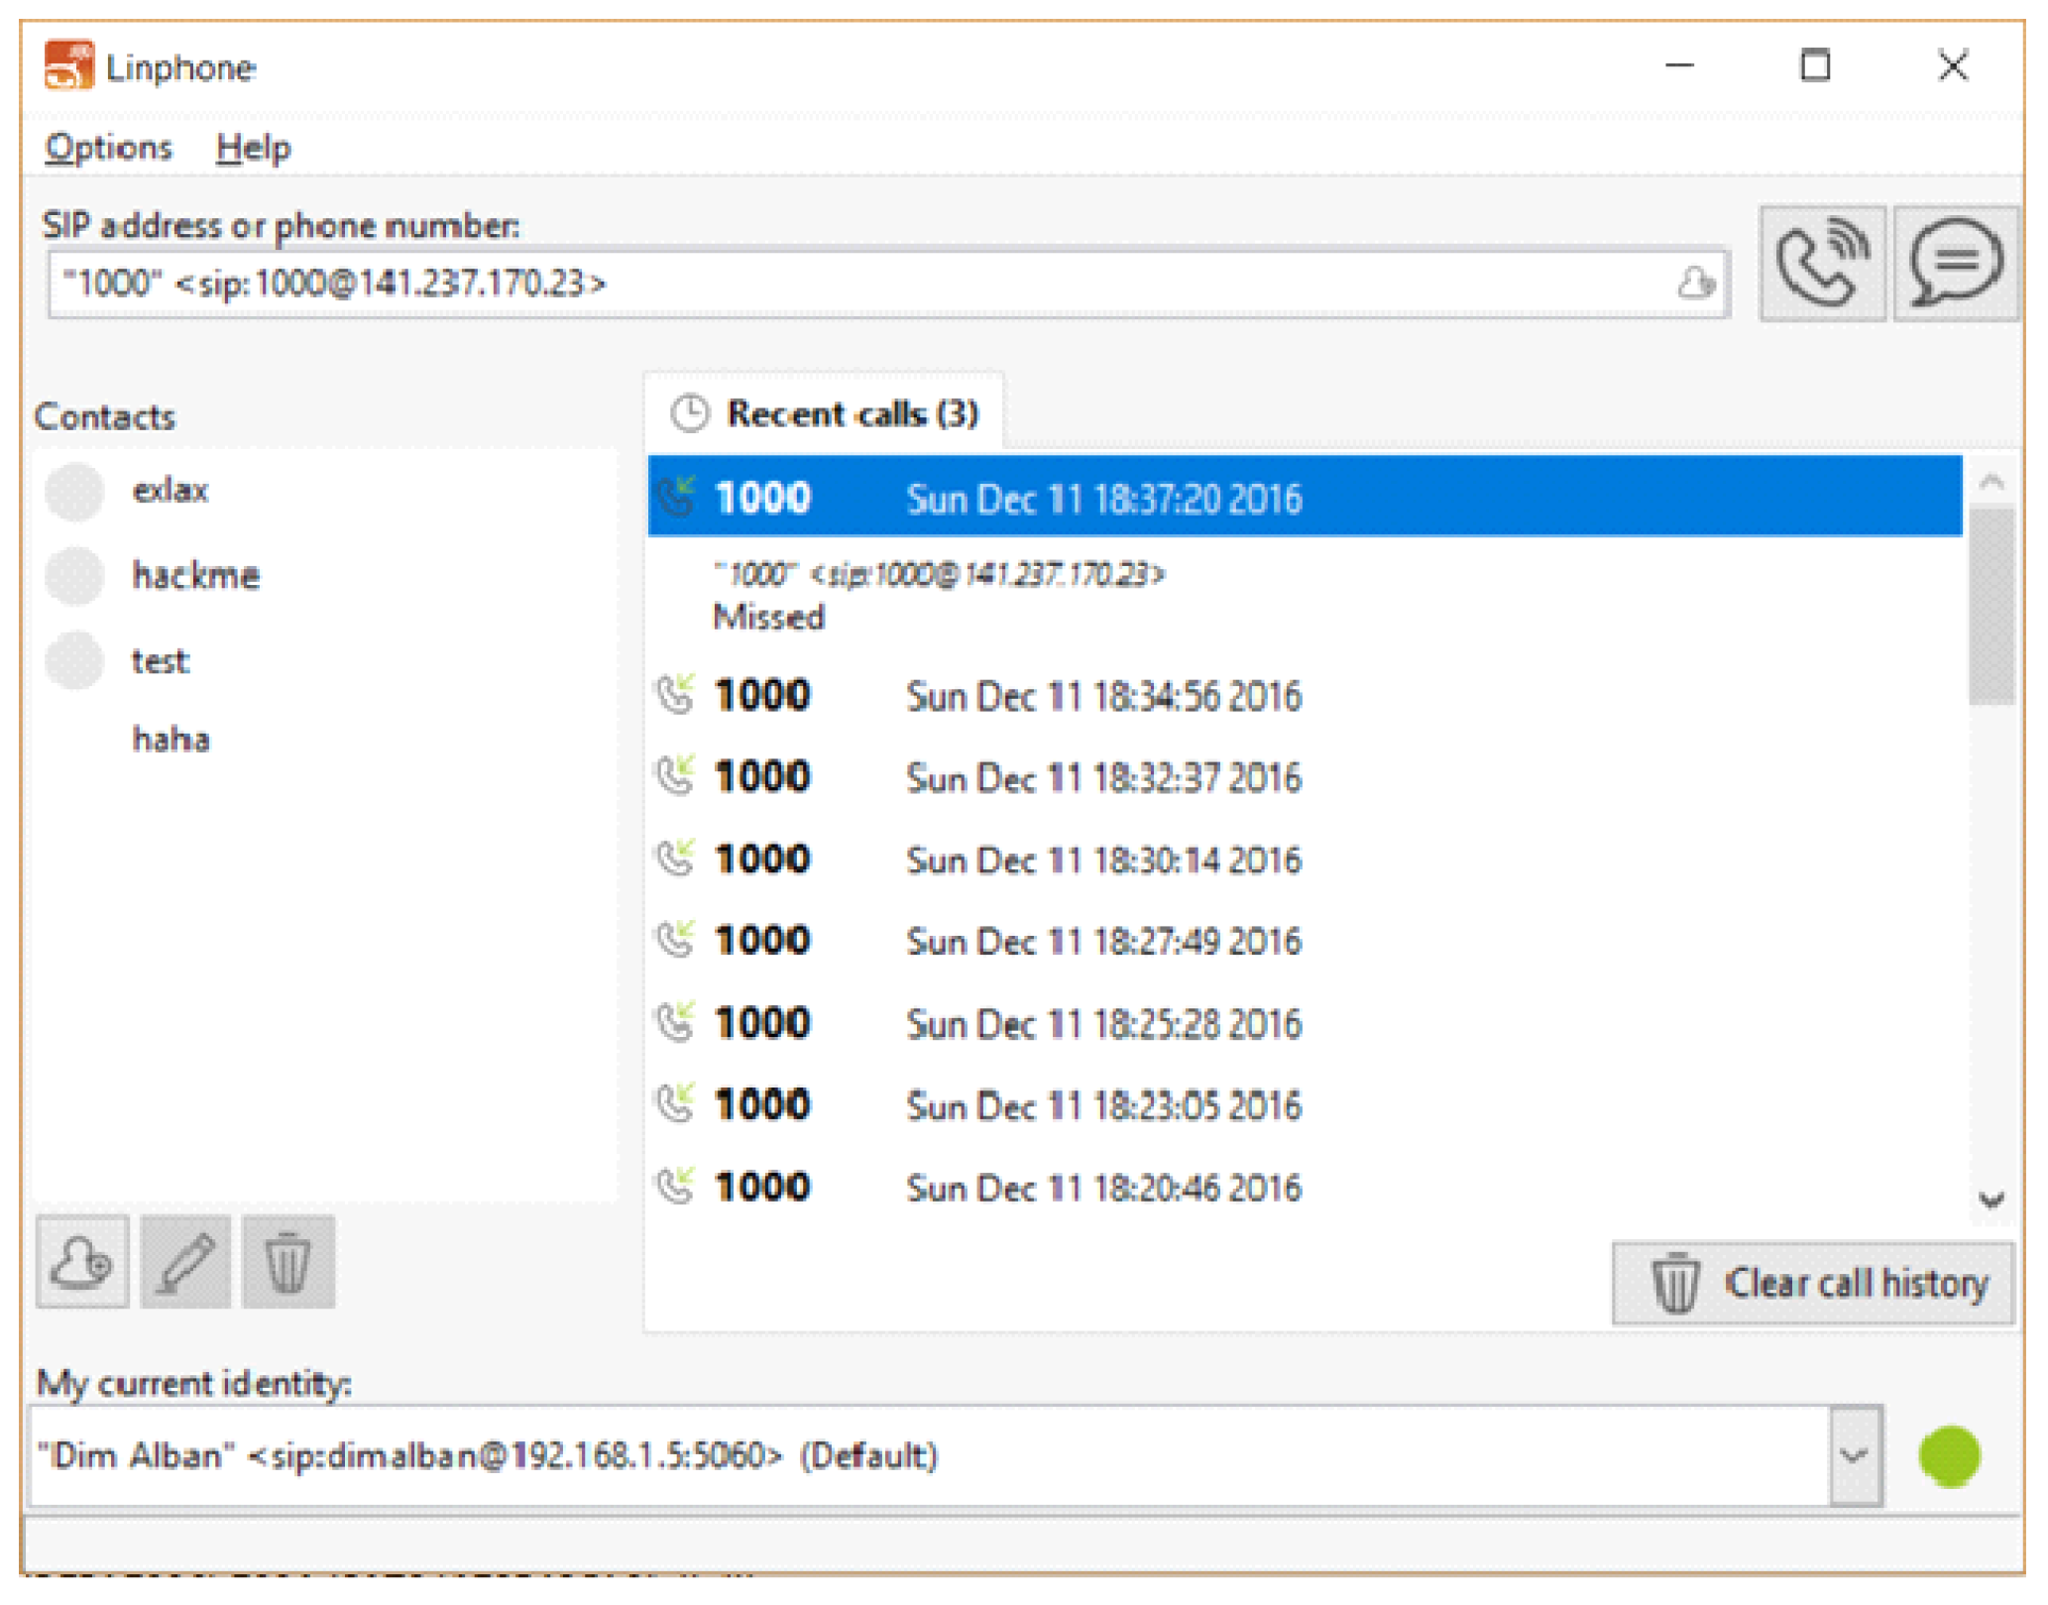This screenshot has width=2048, height=1605.
Task: Click the green presence status indicator
Action: 1949,1456
